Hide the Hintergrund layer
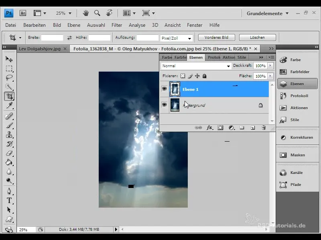Screen dimensions: 321x240 pos(164,105)
